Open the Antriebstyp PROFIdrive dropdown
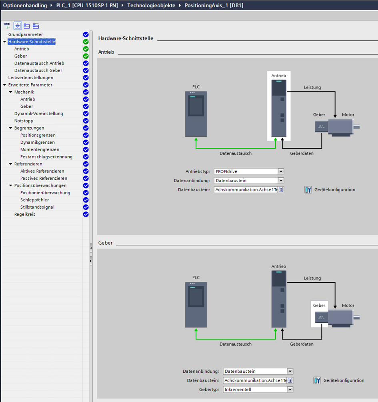The height and width of the screenshot is (402, 378). (x=281, y=171)
